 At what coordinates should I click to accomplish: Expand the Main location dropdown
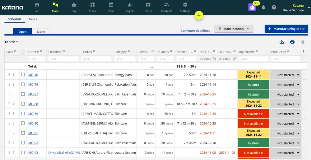tap(234, 29)
